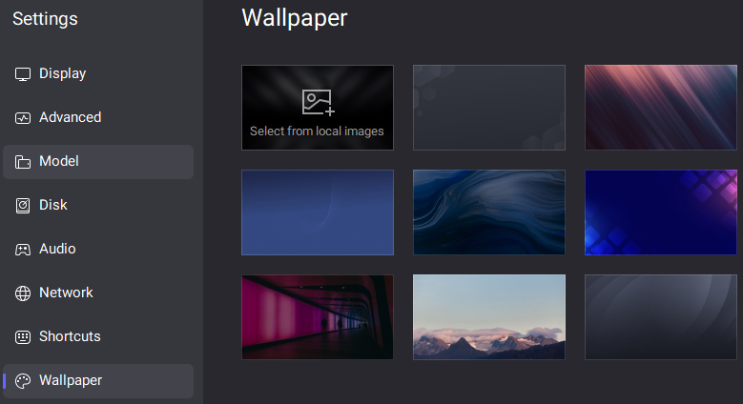
Task: Click the Display monitor icon
Action: 23,74
